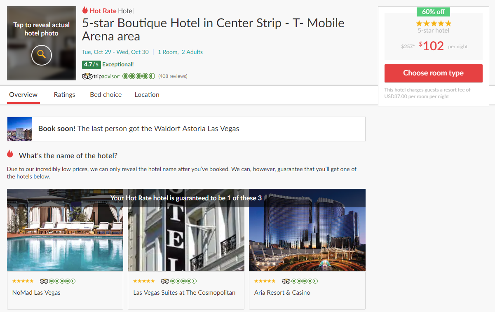Click the Hot Rate flame icon in header
Image resolution: width=495 pixels, height=312 pixels.
[x=85, y=10]
